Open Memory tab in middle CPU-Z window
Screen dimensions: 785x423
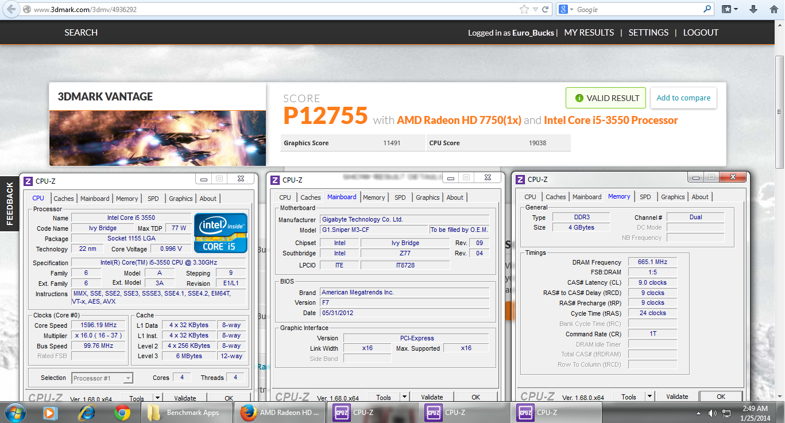[374, 197]
